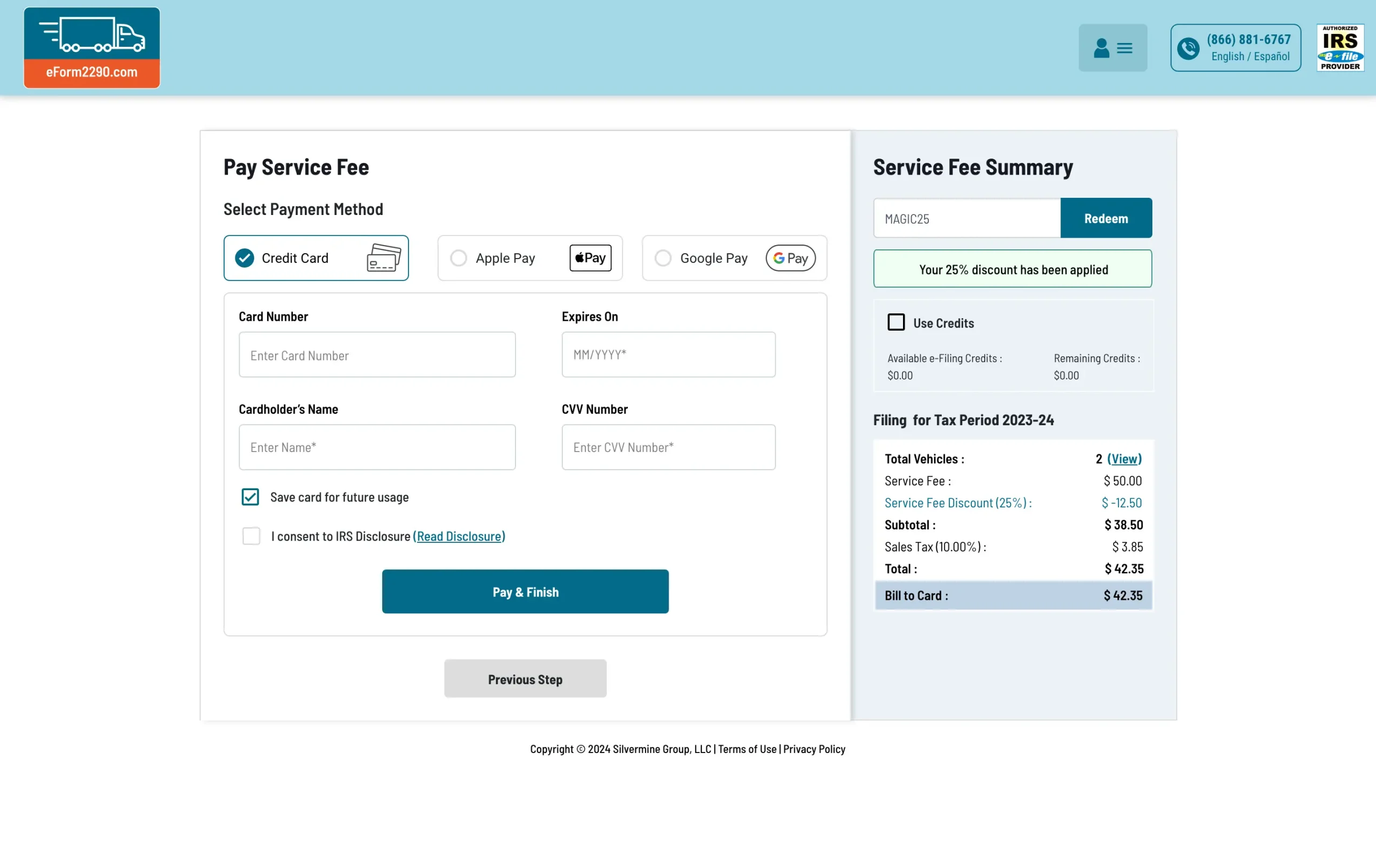Open the Read Disclosure link
This screenshot has height=860, width=1376.
coord(458,536)
